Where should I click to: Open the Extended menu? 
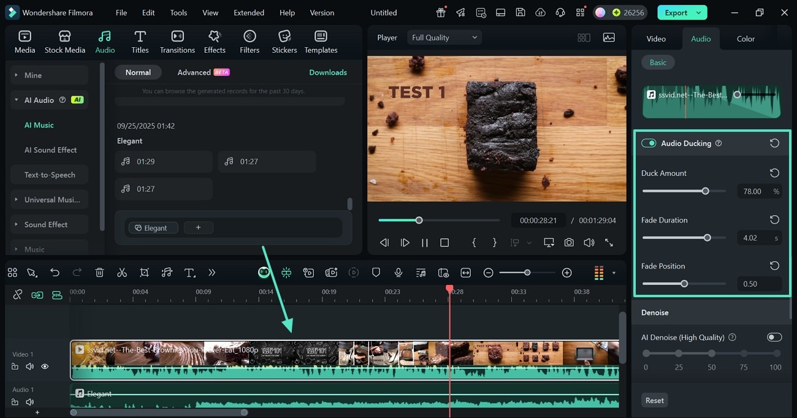pos(249,12)
